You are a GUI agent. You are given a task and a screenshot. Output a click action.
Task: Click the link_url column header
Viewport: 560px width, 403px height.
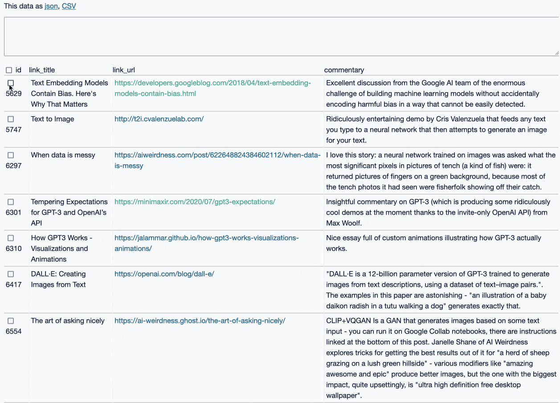click(124, 70)
